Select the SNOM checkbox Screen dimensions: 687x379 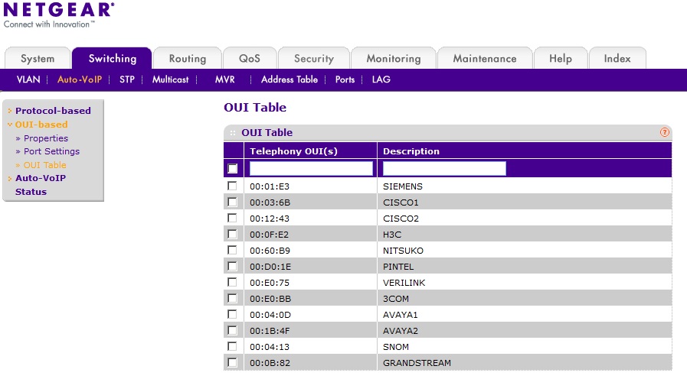click(232, 346)
